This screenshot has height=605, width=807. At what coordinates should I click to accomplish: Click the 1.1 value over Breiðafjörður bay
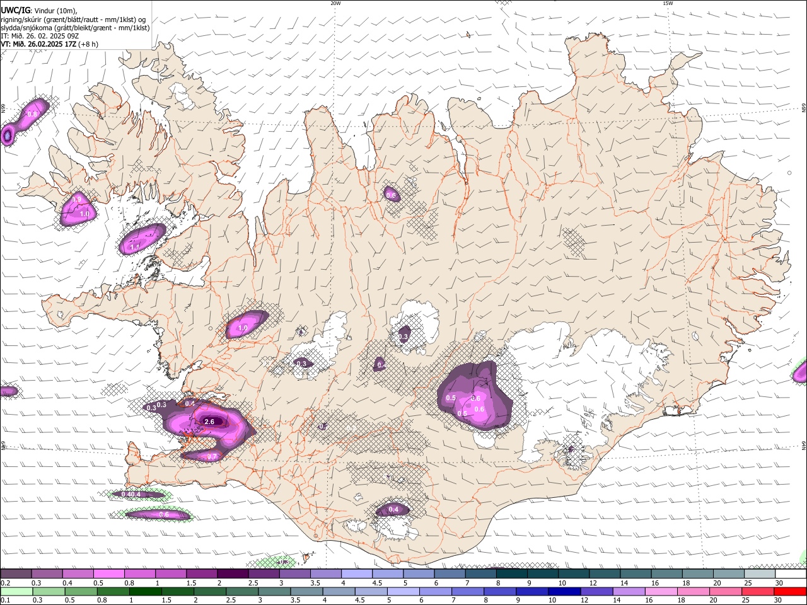pyautogui.click(x=134, y=248)
